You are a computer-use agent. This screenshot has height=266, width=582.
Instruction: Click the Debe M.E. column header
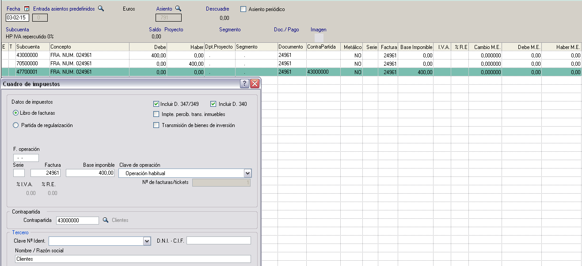[x=522, y=47]
